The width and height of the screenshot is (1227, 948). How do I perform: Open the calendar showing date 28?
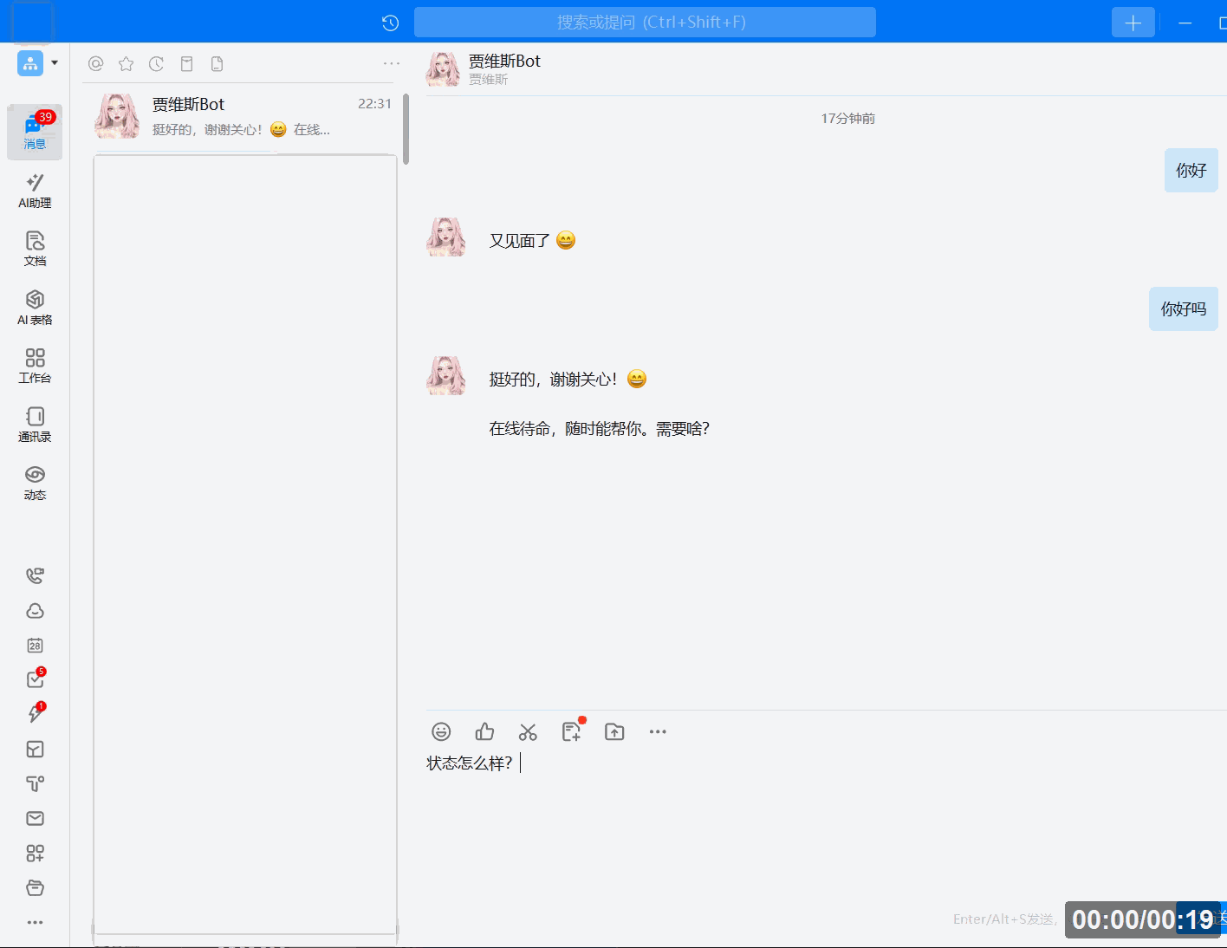click(x=35, y=645)
